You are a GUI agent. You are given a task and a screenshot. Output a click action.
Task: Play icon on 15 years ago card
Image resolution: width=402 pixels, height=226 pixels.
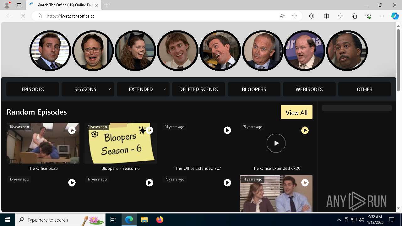pyautogui.click(x=72, y=183)
